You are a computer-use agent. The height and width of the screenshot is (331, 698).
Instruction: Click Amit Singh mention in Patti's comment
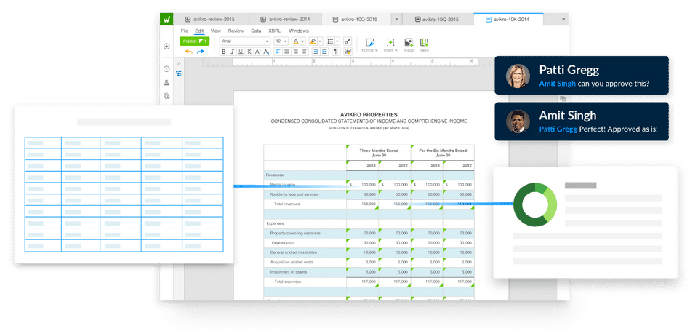[558, 84]
